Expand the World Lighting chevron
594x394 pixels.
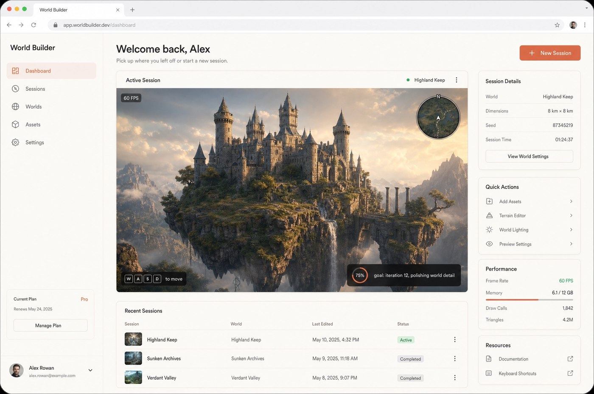coord(571,230)
